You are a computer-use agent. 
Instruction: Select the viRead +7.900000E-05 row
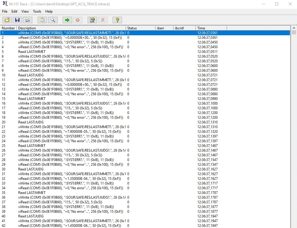[x=145, y=132]
